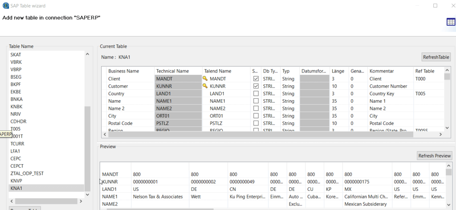The image size is (456, 210).
Task: Click the Ref Table cell T005
Action: tap(420, 94)
